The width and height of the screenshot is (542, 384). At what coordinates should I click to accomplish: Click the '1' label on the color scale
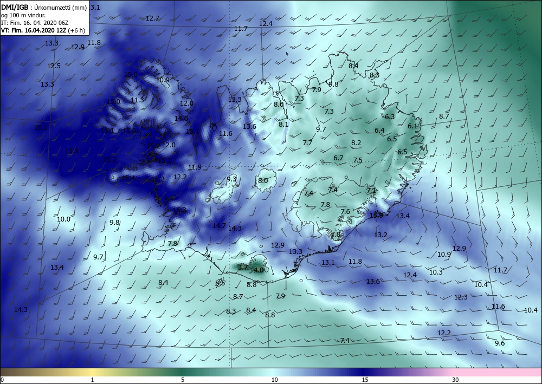[92, 380]
